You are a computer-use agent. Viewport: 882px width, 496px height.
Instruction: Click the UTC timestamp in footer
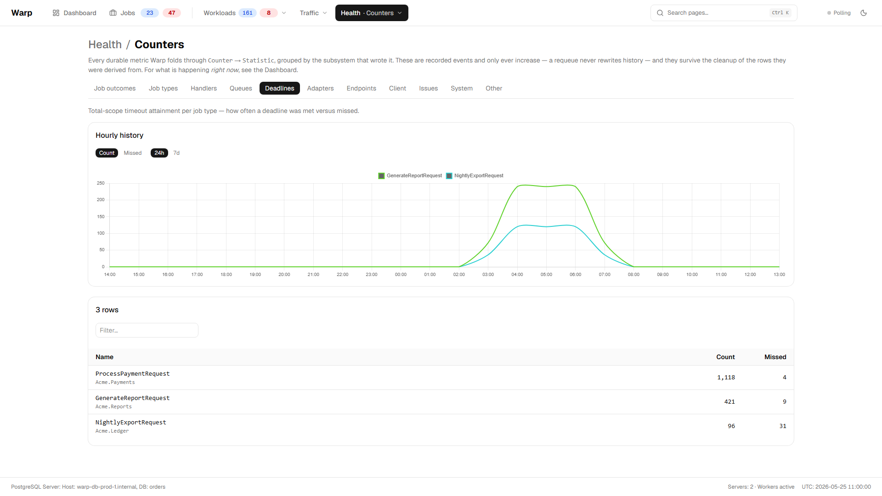coord(836,487)
